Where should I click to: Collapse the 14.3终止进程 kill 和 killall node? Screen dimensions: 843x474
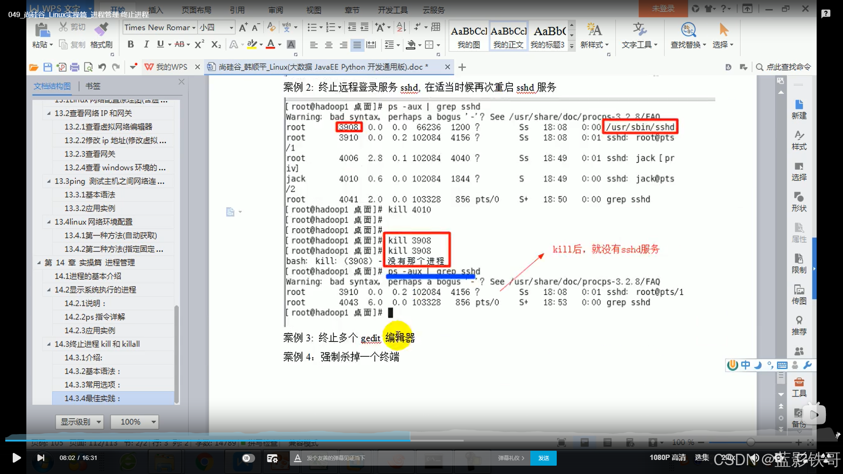(x=49, y=344)
